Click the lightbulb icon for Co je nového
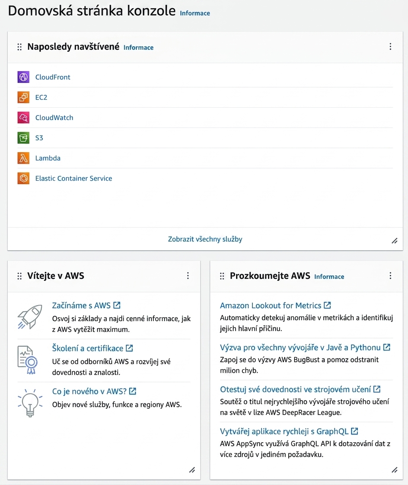The height and width of the screenshot is (485, 408). click(30, 403)
